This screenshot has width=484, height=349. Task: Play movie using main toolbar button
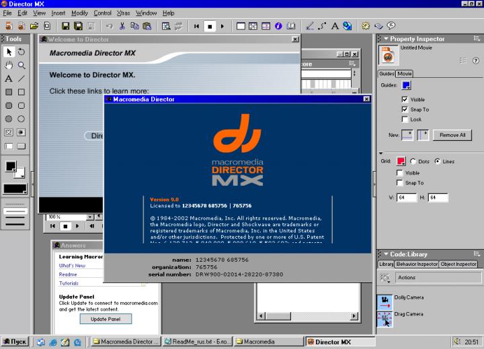click(x=223, y=26)
